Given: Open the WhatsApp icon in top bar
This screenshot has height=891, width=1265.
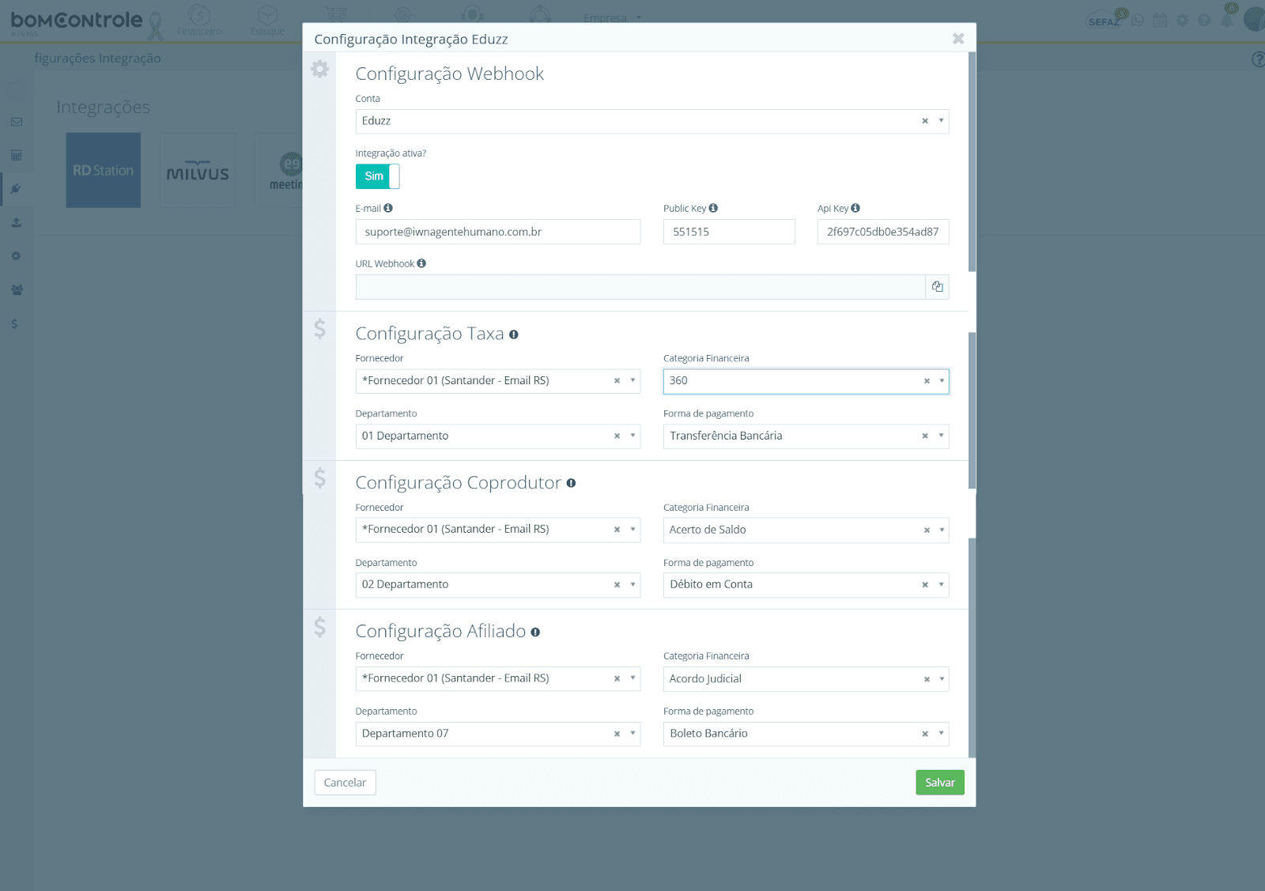Looking at the screenshot, I should [x=1138, y=21].
